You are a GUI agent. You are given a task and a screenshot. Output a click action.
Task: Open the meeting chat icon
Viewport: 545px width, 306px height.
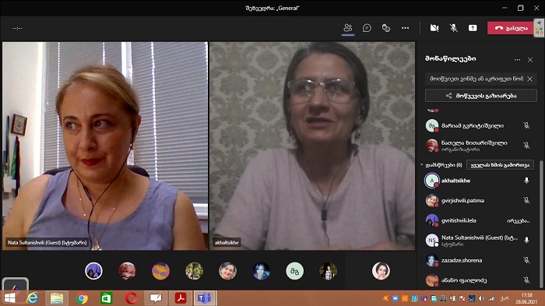367,28
